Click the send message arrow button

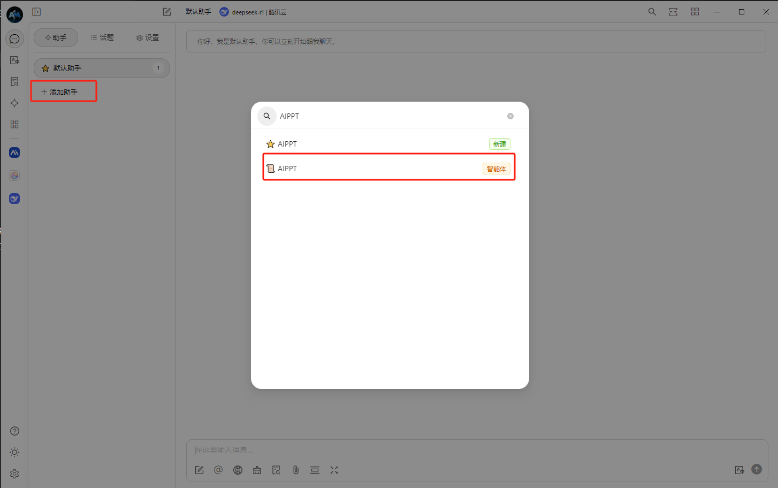757,469
